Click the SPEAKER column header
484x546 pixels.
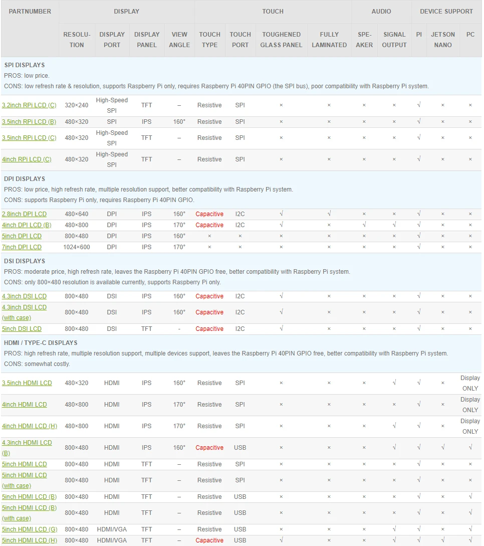(364, 40)
